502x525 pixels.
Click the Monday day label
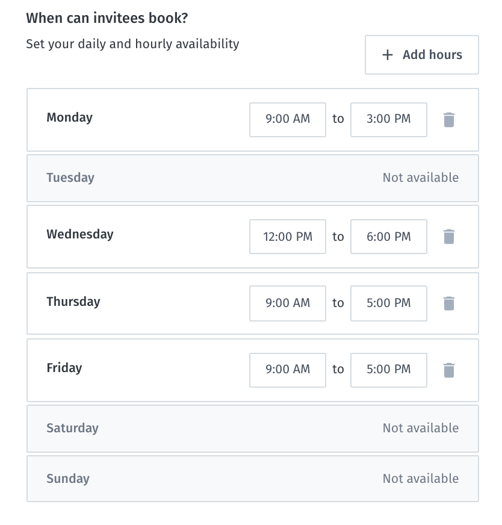(x=69, y=117)
